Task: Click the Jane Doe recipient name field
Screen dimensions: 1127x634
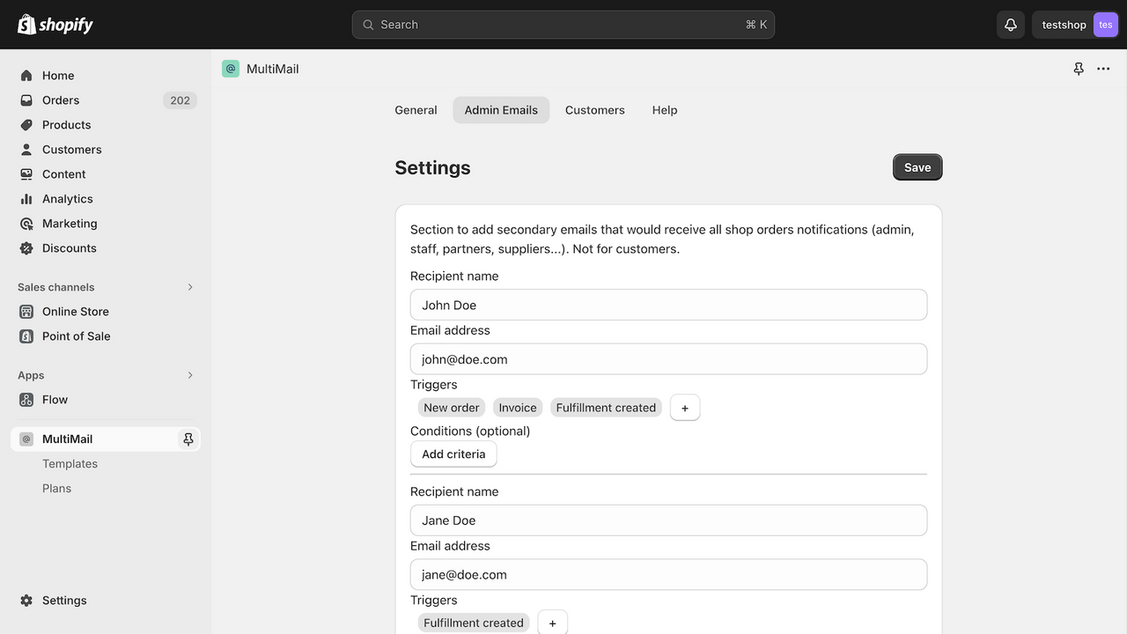Action: pyautogui.click(x=668, y=520)
